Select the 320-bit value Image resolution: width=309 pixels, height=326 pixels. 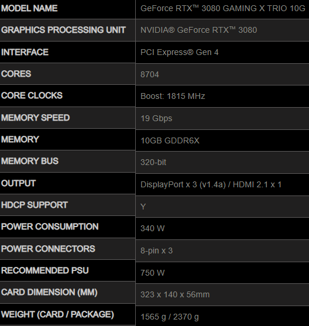(153, 162)
